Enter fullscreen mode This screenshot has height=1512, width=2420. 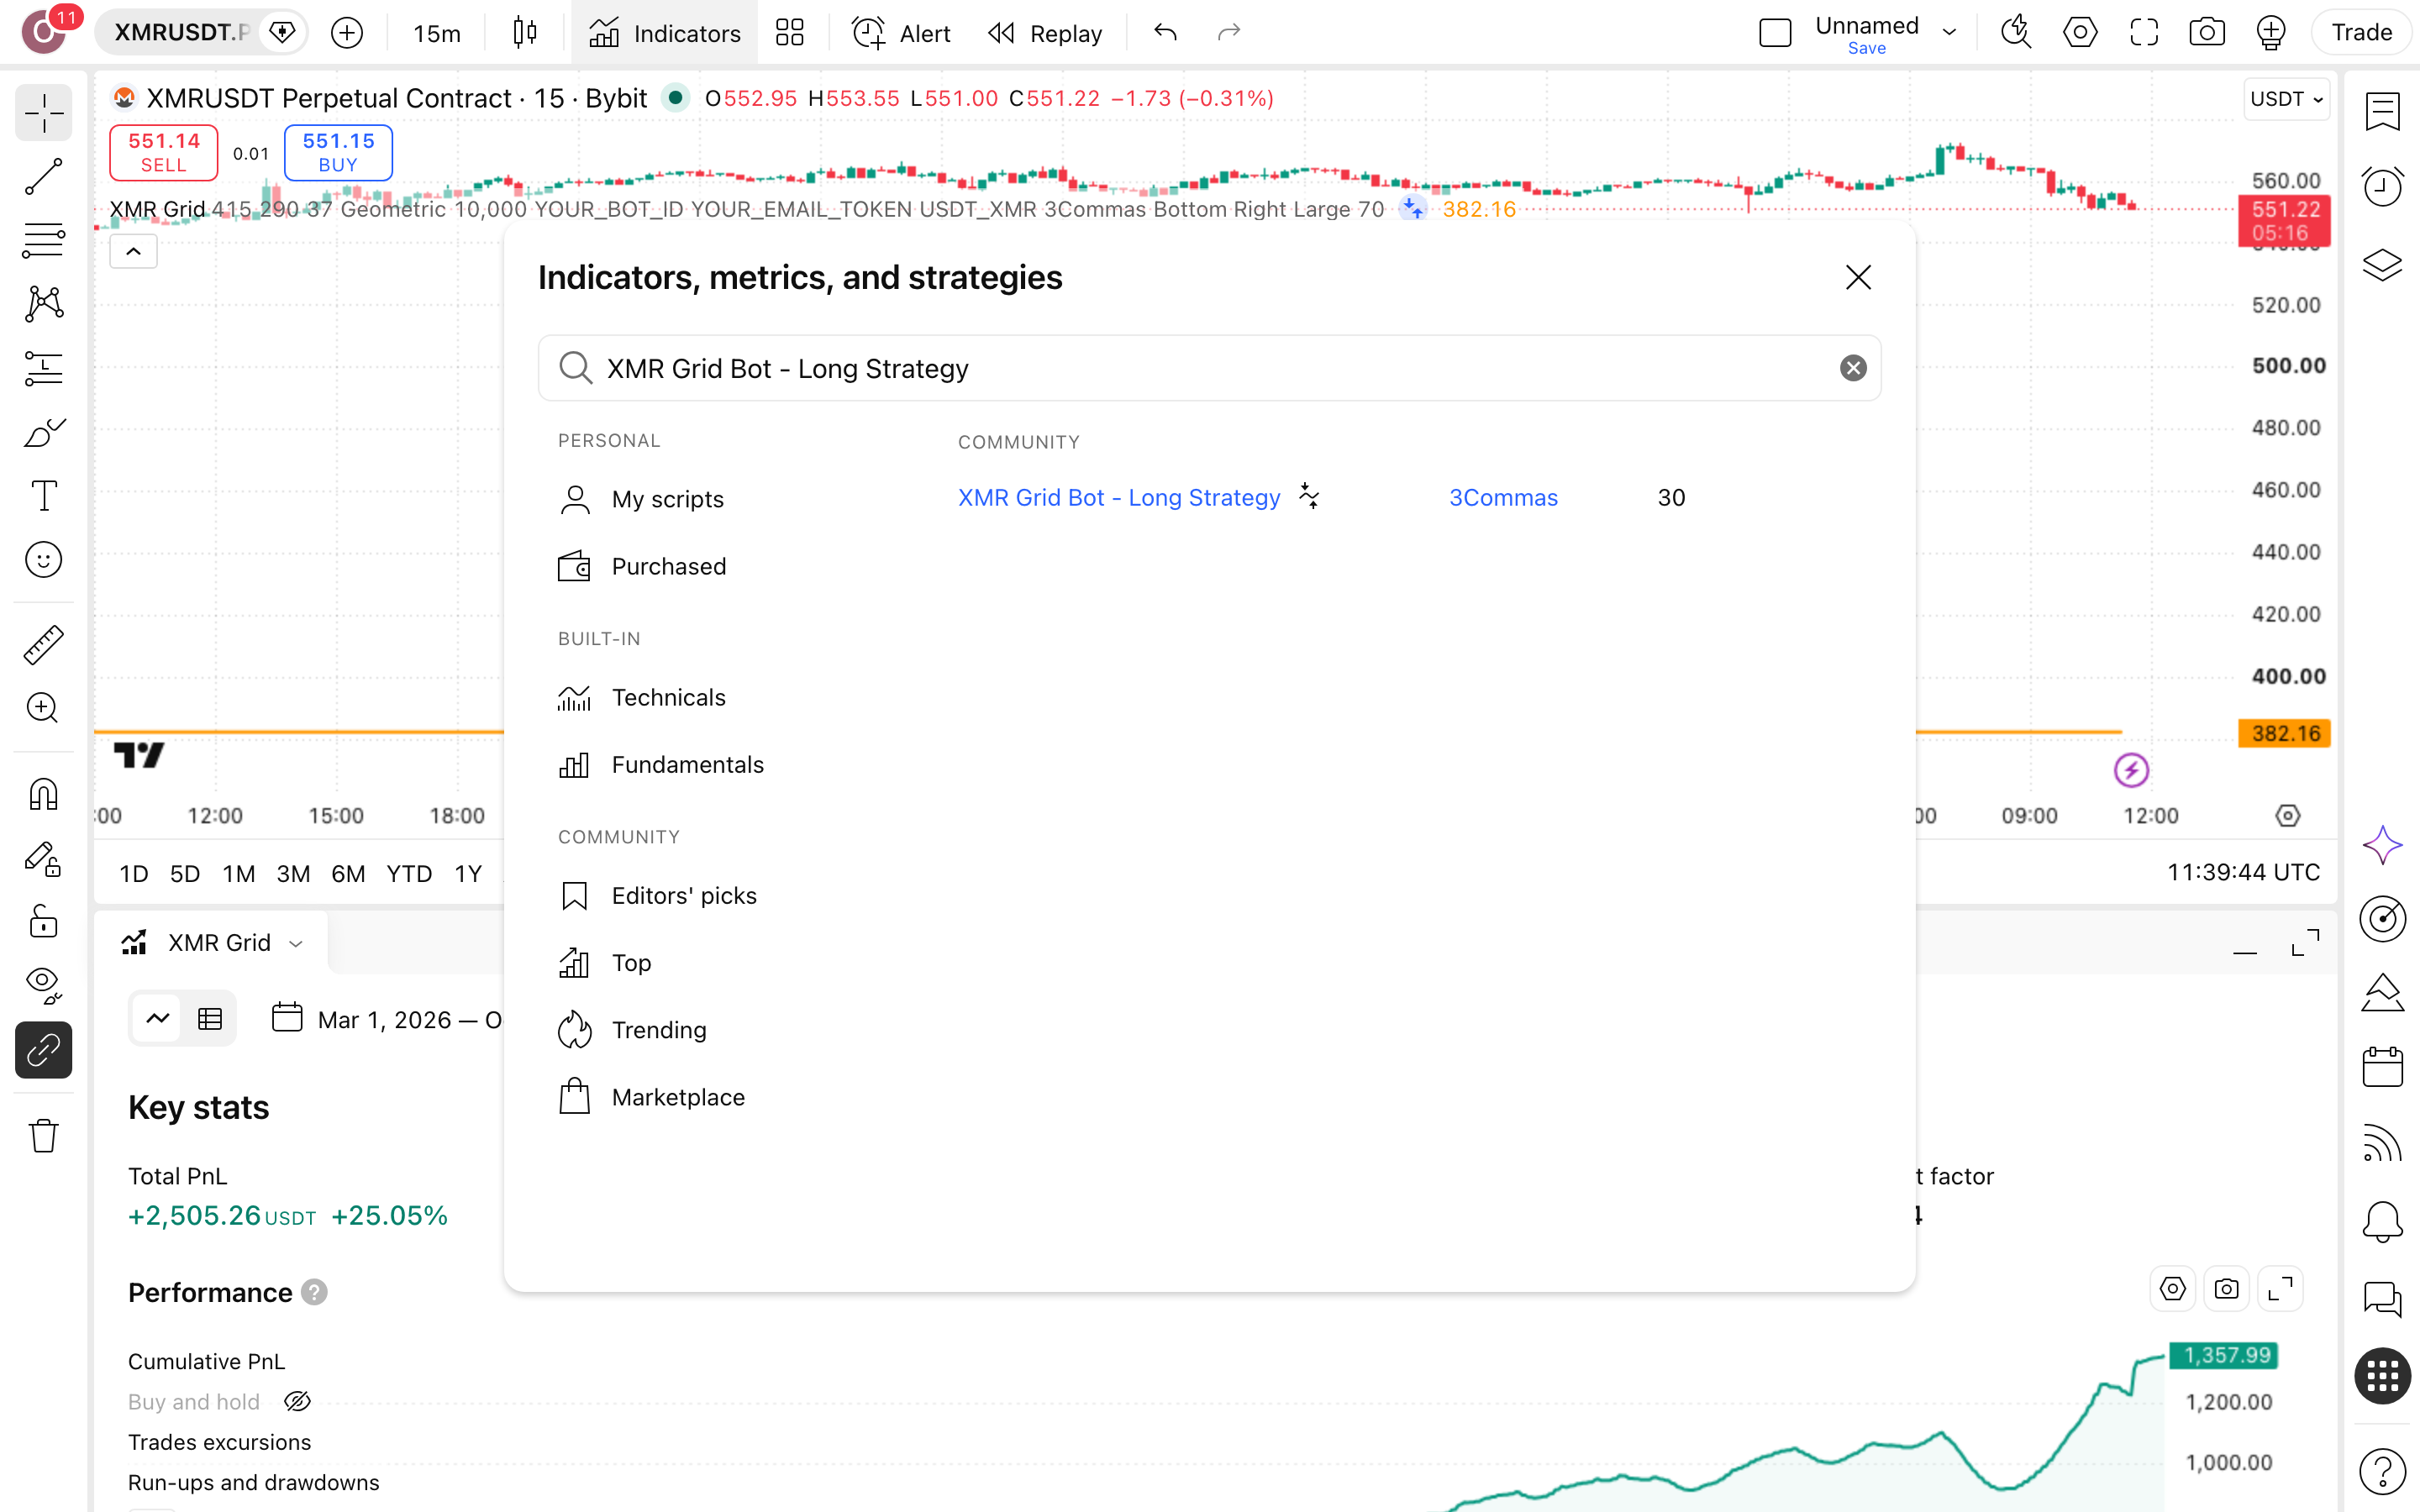point(2144,33)
